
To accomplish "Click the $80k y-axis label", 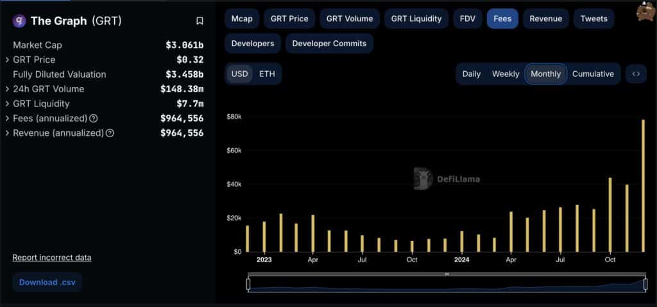I will (234, 117).
